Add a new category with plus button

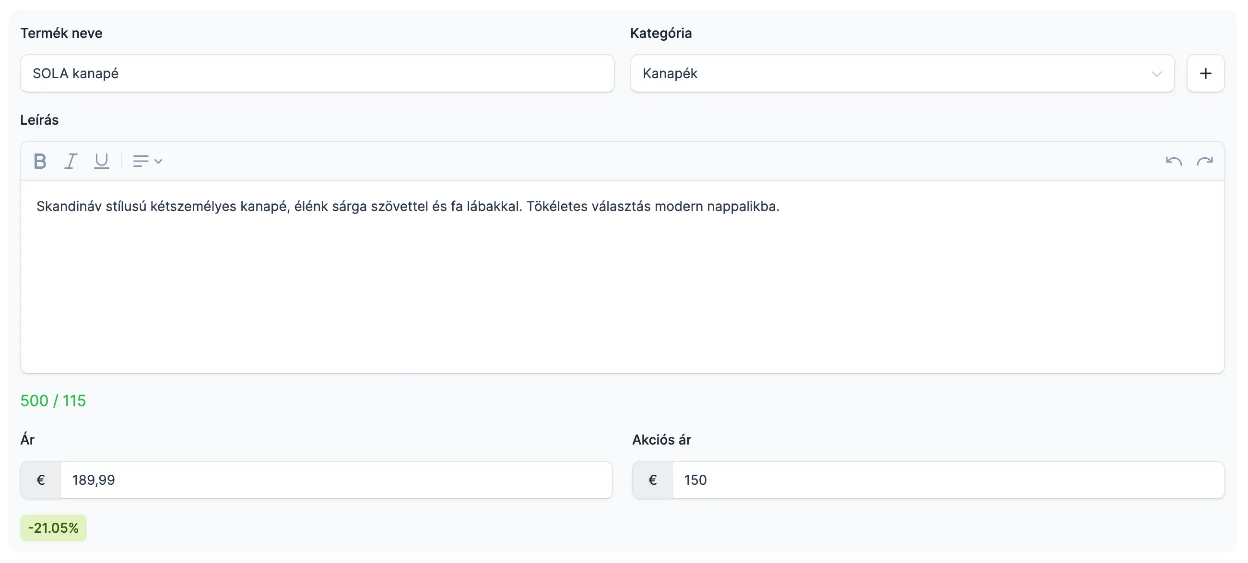[x=1205, y=74]
